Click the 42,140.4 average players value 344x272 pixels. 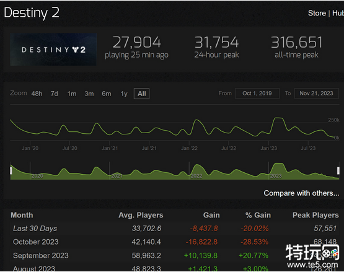[x=146, y=242]
